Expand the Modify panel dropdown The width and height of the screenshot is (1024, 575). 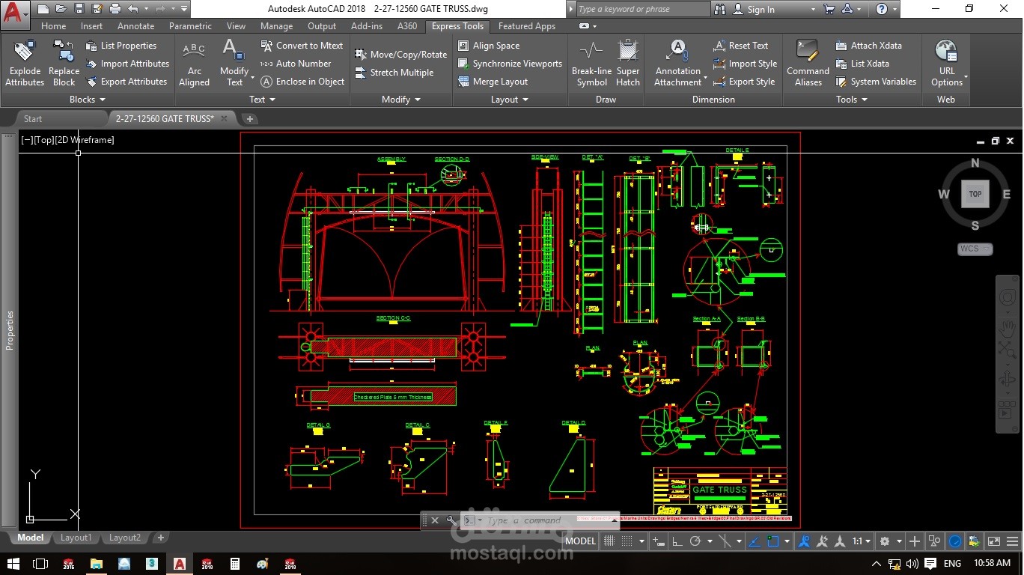(x=401, y=100)
